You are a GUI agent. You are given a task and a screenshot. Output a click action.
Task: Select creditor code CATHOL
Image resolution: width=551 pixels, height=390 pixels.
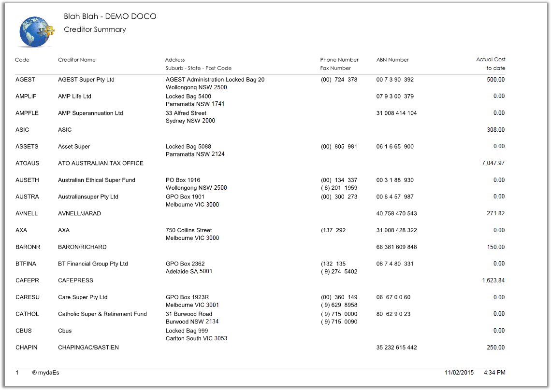27,314
